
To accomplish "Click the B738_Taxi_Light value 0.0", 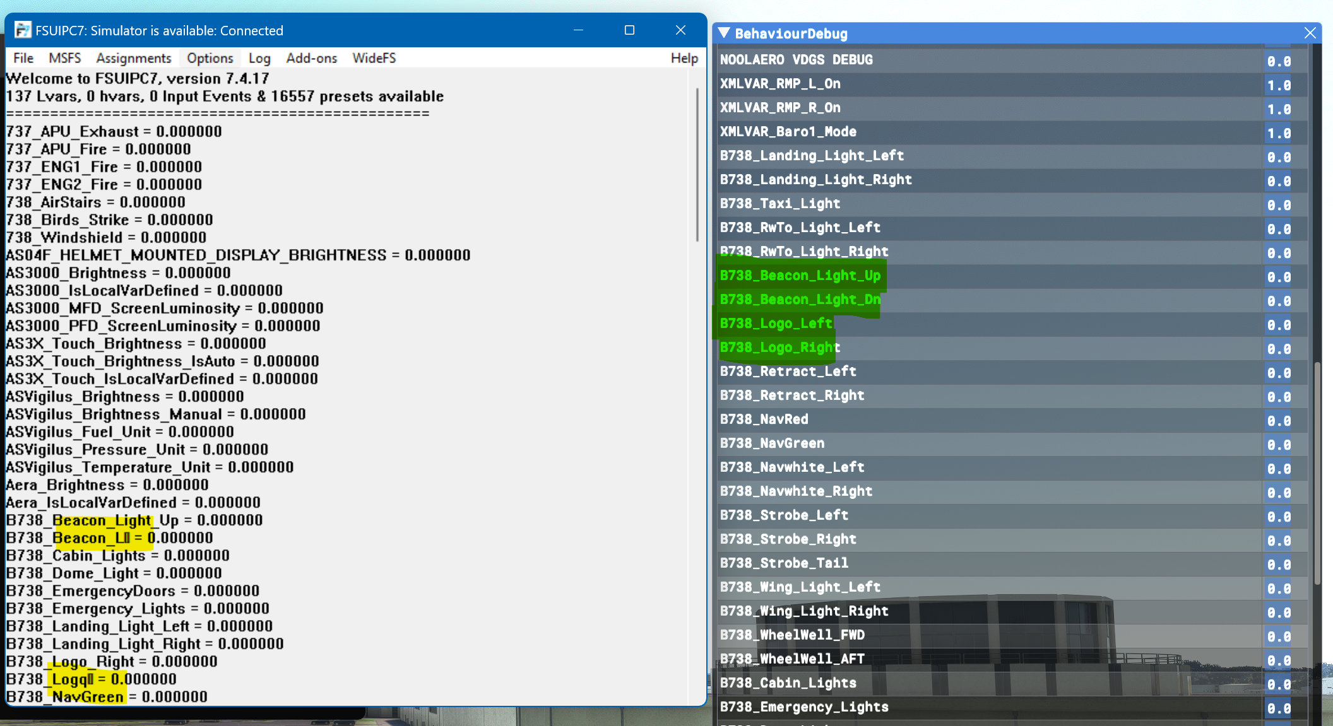I will (1279, 205).
